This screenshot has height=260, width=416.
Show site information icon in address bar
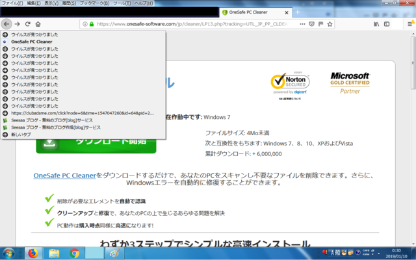click(x=85, y=24)
